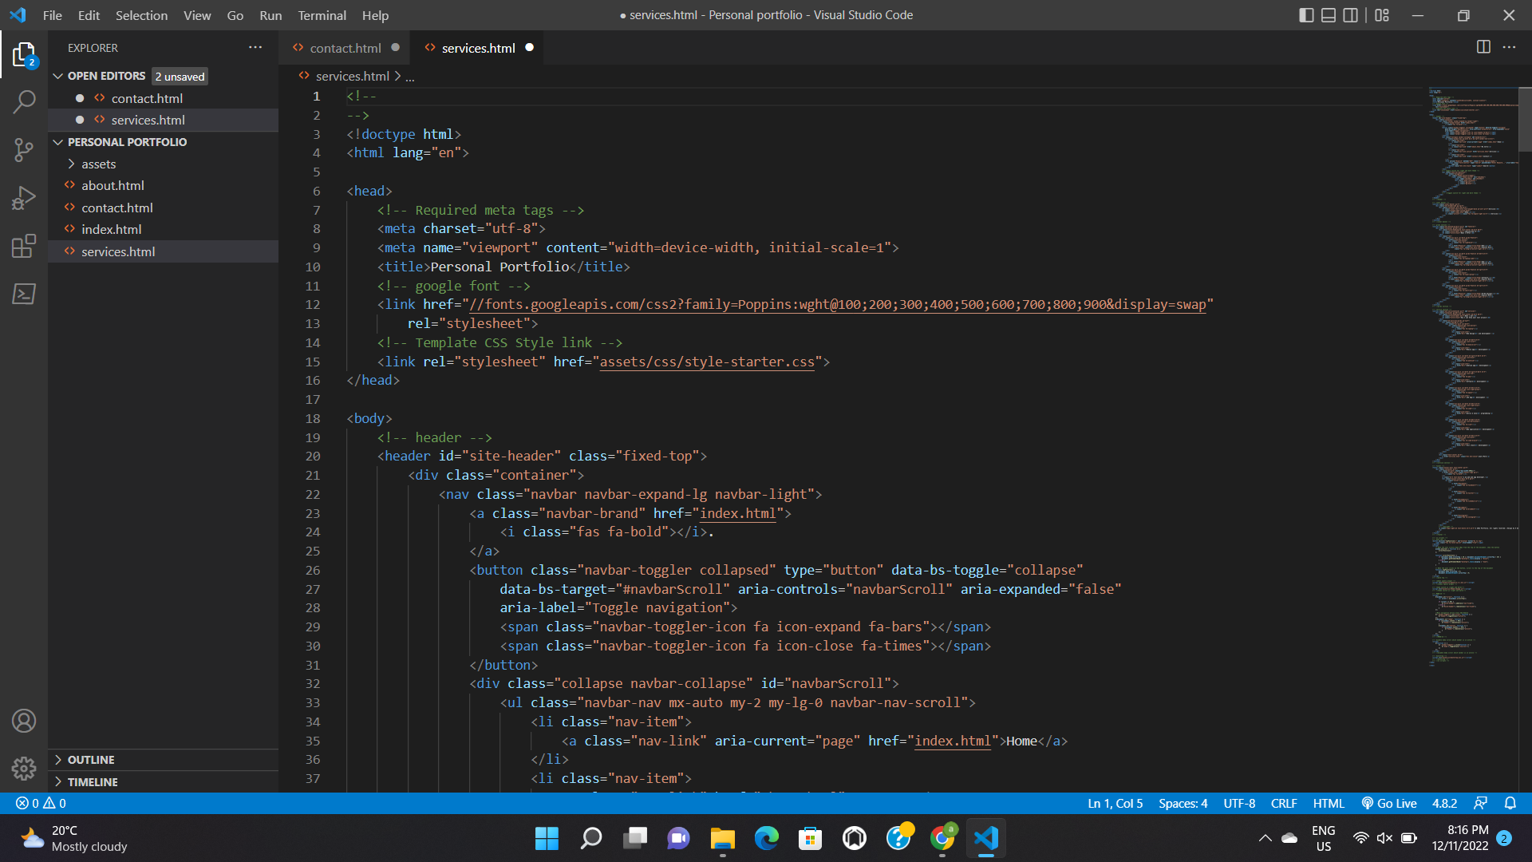Open the notifications bell in status bar

[1510, 803]
